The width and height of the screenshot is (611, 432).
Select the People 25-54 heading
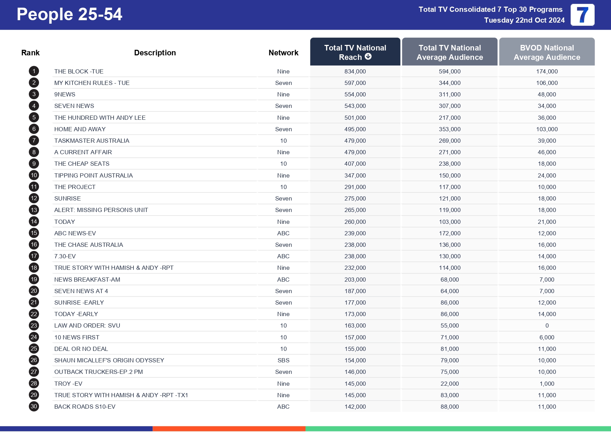(x=69, y=15)
